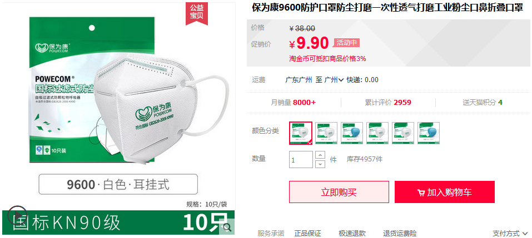Pick the sixth blue mask variant

[x=429, y=133]
